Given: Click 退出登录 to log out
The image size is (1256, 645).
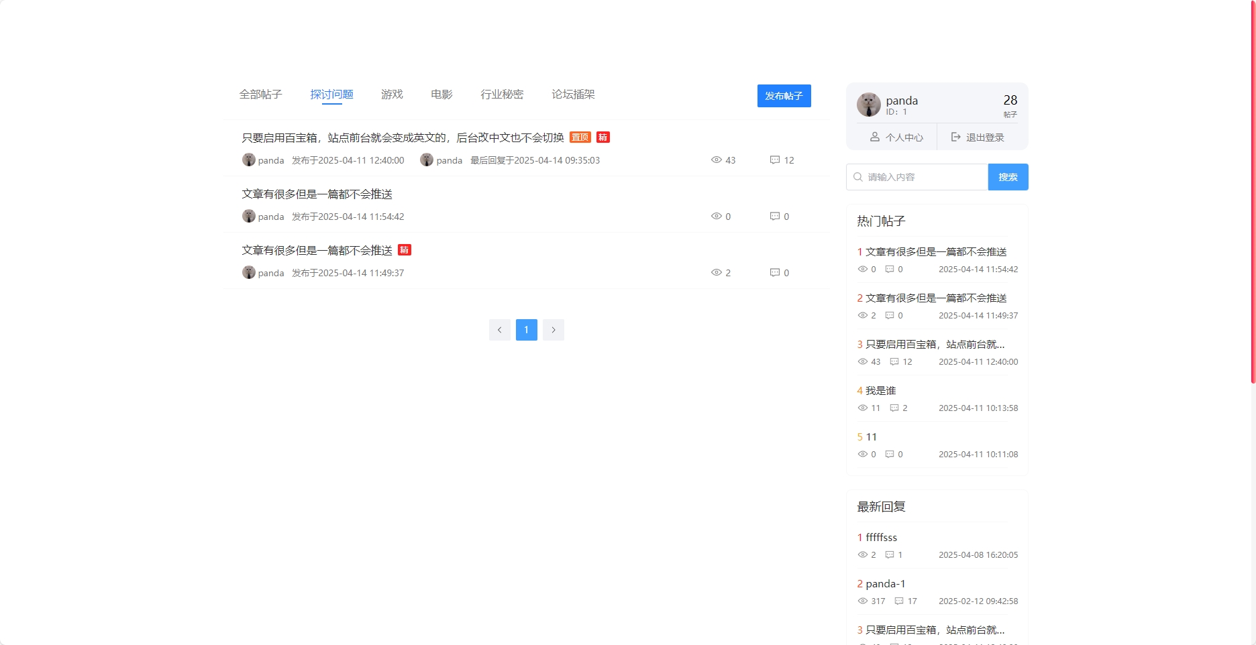Looking at the screenshot, I should (x=978, y=137).
